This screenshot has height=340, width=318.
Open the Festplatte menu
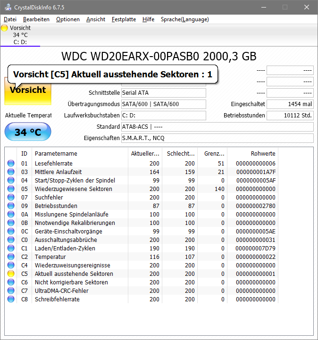coord(124,19)
